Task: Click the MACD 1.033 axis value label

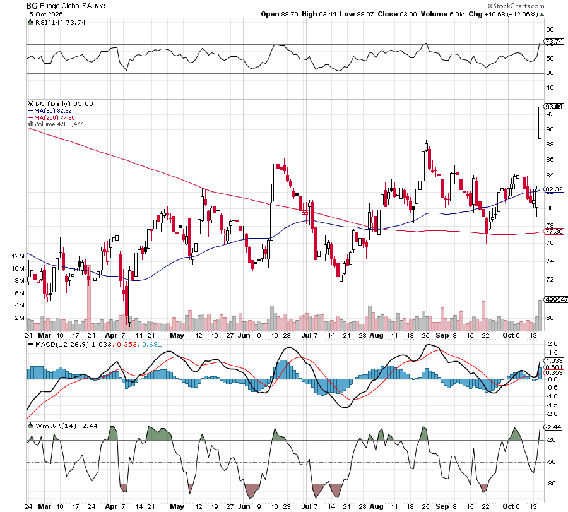Action: [x=553, y=360]
